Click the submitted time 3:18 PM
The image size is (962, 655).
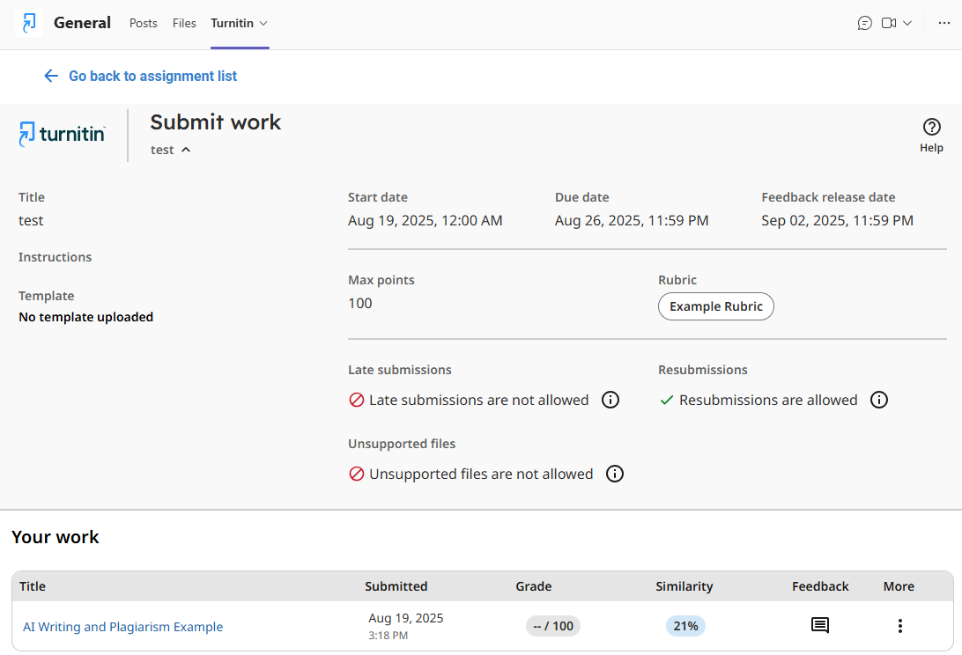tap(388, 636)
